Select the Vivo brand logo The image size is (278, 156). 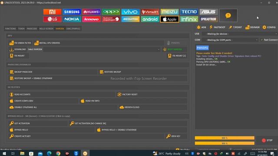(x=130, y=12)
